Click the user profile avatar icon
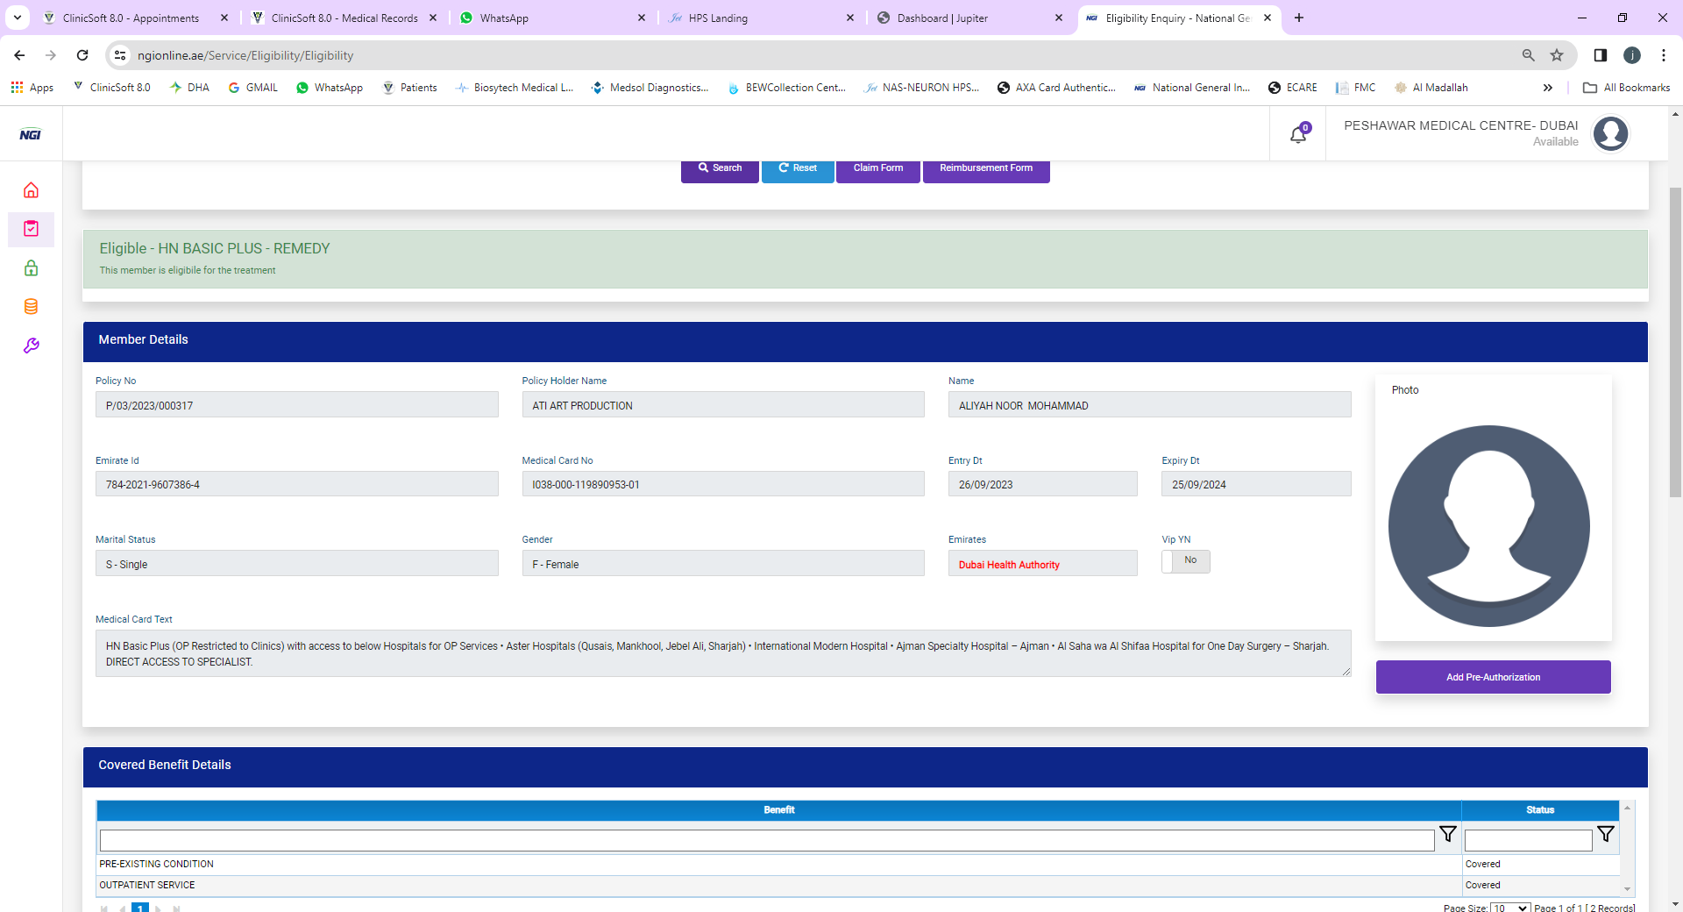This screenshot has height=912, width=1683. tap(1610, 134)
